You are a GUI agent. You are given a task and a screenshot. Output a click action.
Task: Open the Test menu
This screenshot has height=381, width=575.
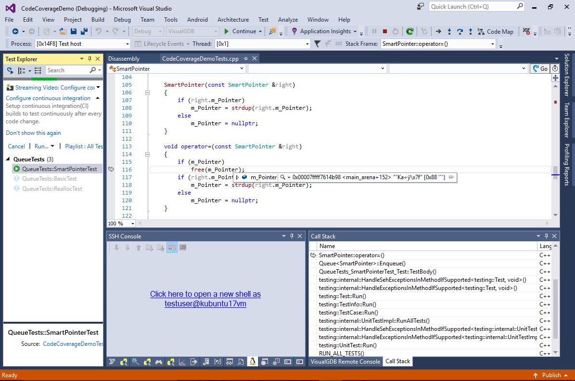click(x=263, y=19)
